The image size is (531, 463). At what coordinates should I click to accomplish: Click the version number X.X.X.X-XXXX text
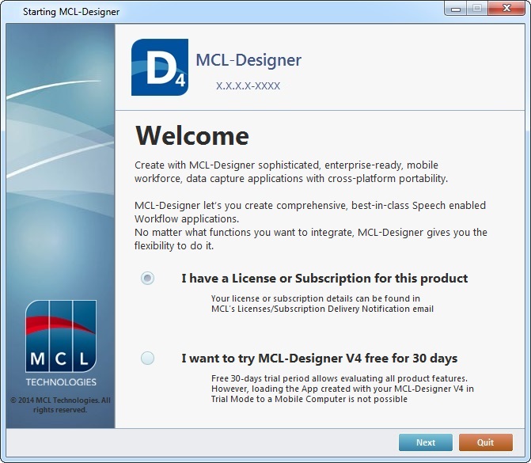248,86
